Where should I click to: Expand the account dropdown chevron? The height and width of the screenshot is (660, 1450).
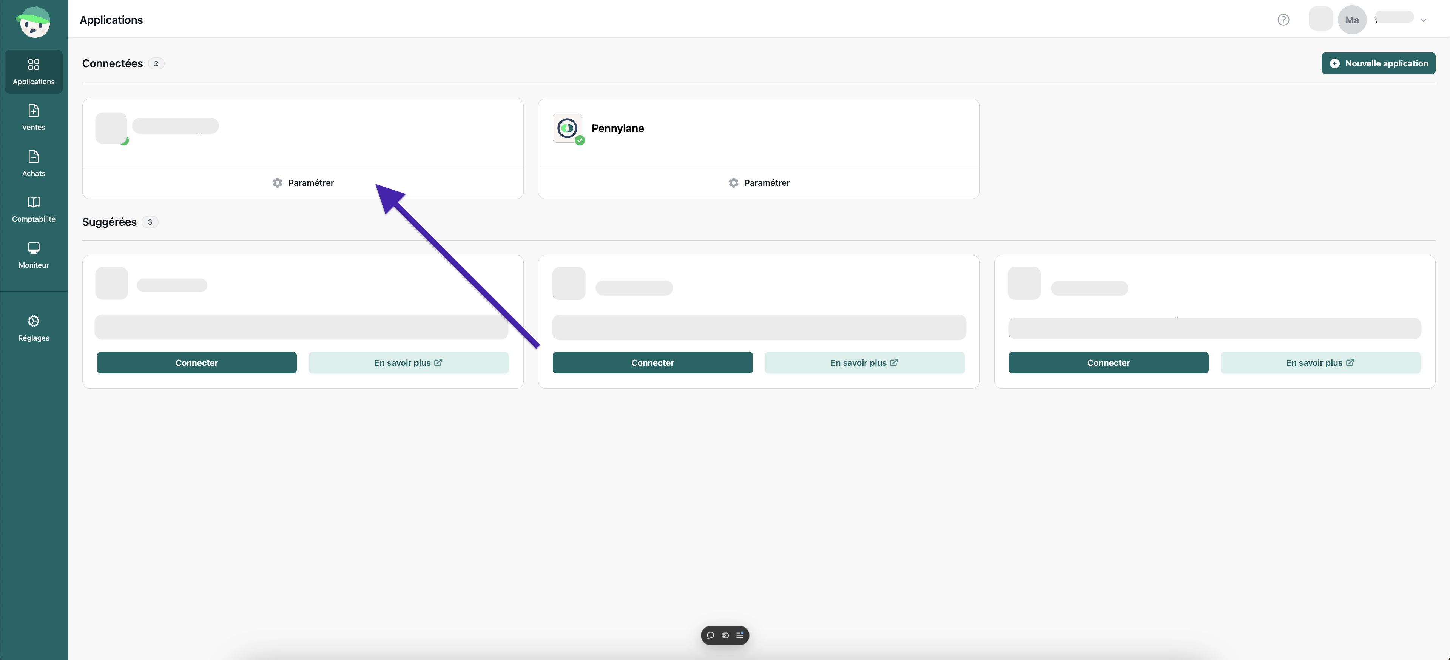(x=1424, y=20)
